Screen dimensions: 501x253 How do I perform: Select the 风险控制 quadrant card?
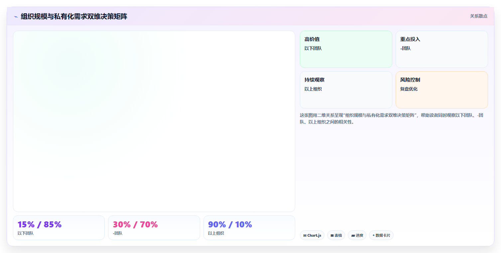coord(441,90)
